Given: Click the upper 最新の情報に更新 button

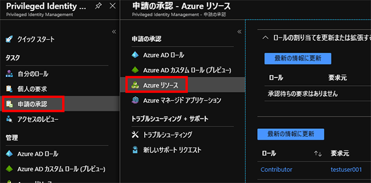Looking at the screenshot, I should coord(298,59).
